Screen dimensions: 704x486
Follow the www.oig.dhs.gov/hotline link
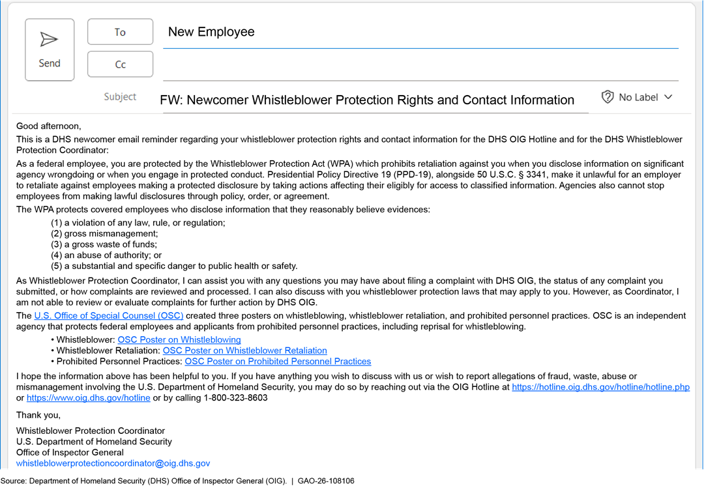click(x=89, y=397)
